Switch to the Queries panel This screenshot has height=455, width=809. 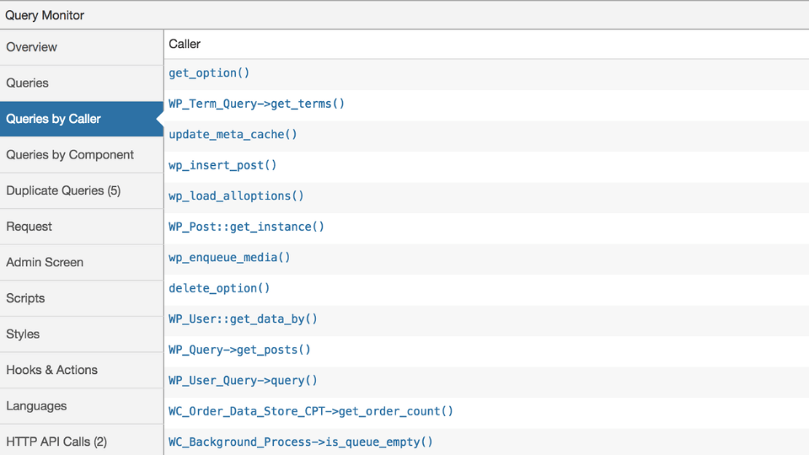(82, 83)
